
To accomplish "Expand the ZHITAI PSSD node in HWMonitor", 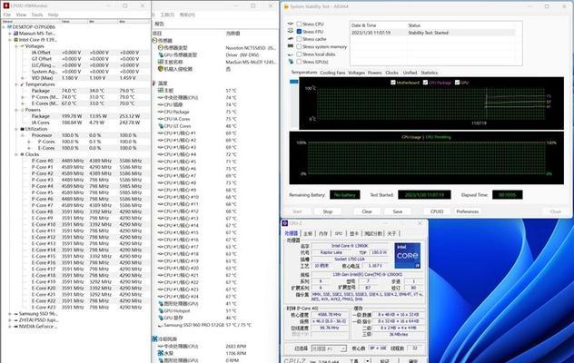I will point(10,320).
